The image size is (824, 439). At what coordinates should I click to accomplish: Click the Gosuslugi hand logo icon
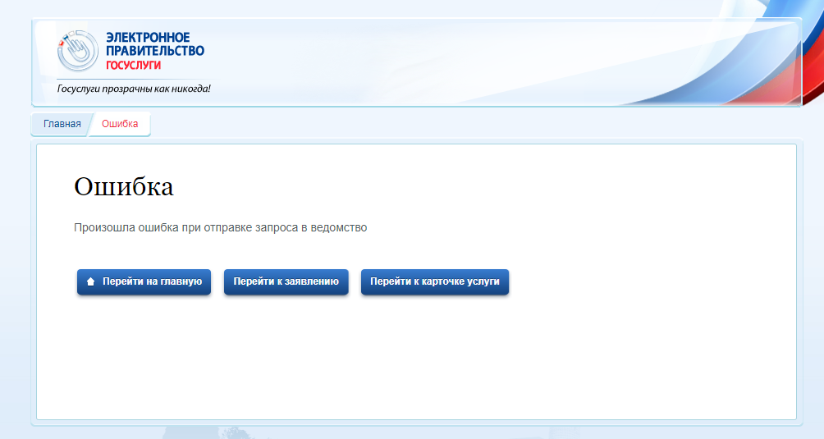tap(77, 51)
